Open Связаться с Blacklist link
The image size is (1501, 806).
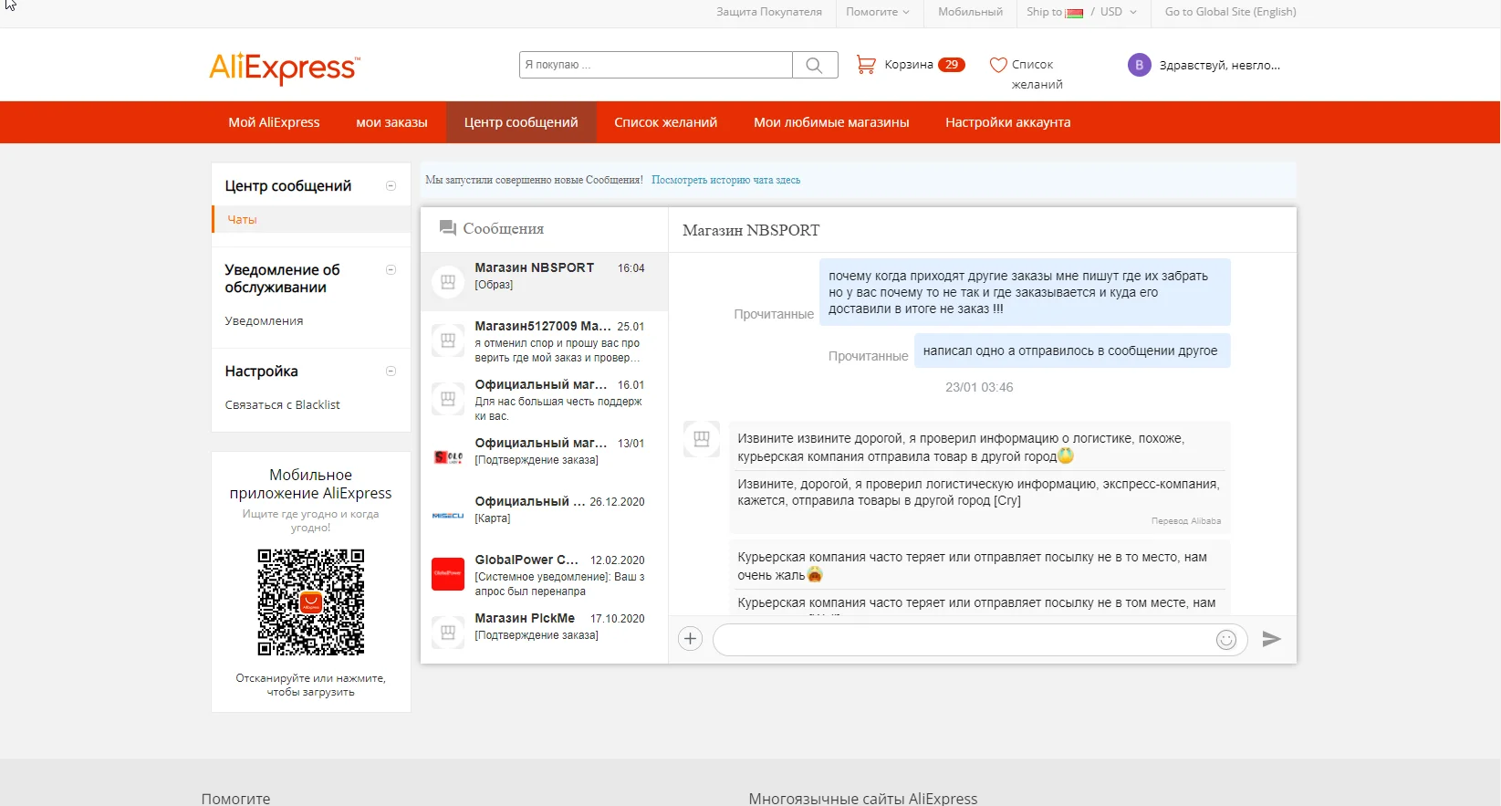[282, 405]
